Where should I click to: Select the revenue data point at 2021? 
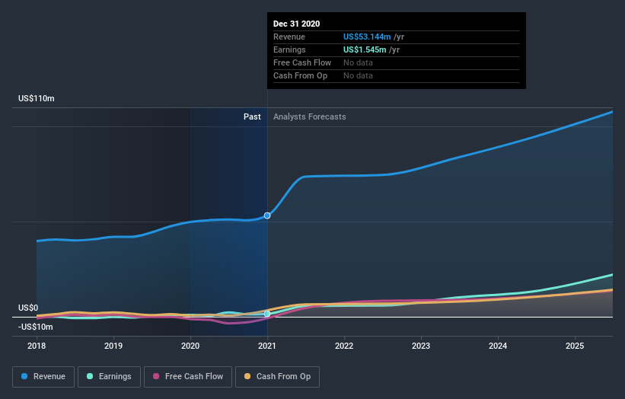267,215
